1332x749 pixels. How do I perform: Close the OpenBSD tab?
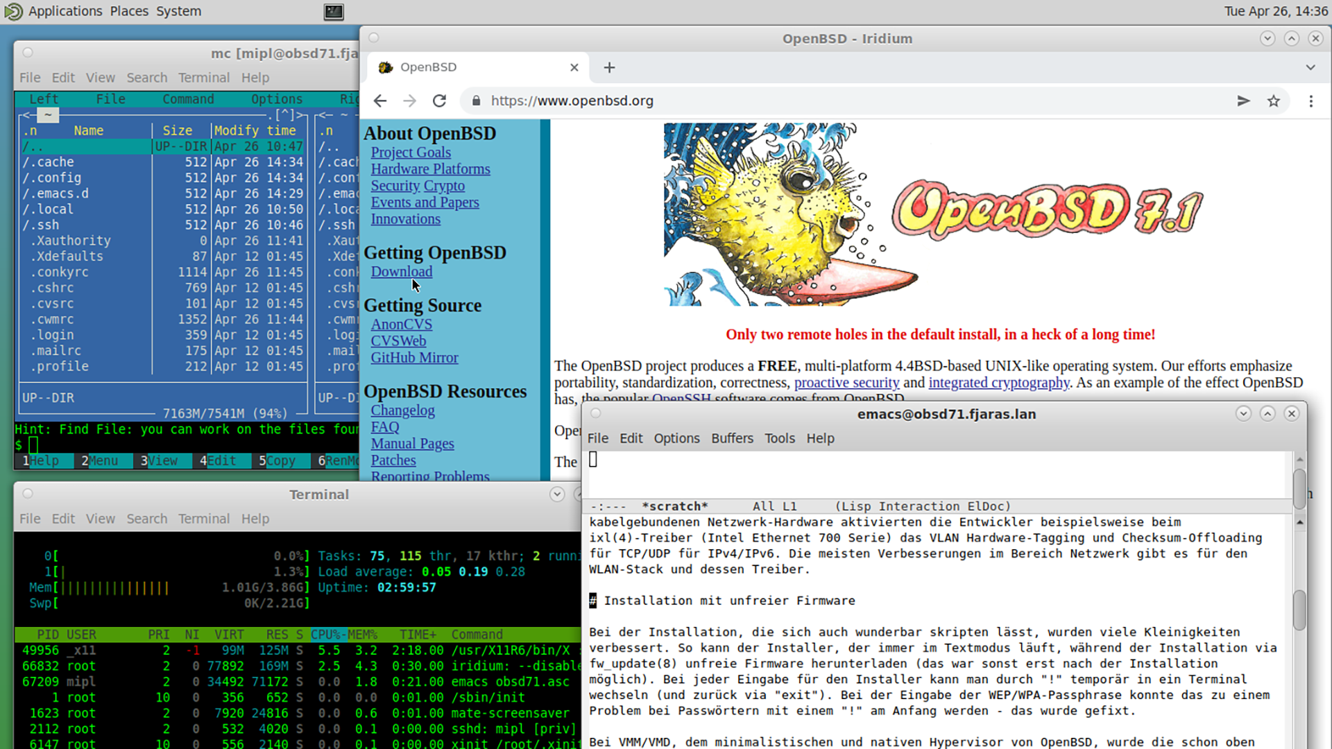pyautogui.click(x=574, y=67)
